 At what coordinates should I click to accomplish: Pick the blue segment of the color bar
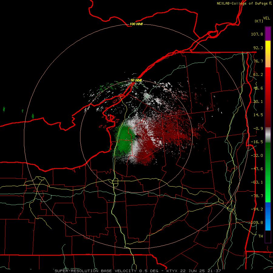coord(268,216)
